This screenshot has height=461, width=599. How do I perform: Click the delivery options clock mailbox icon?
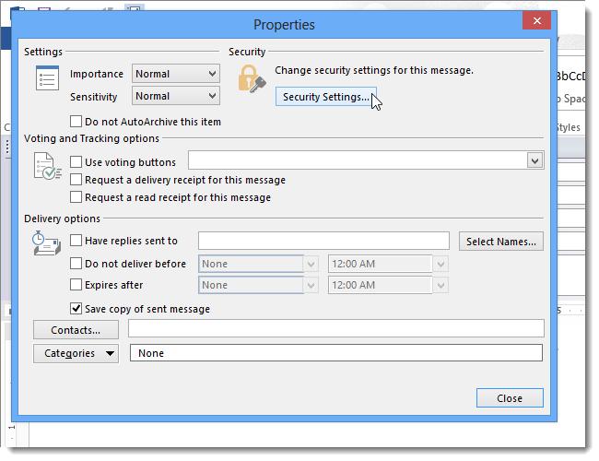pyautogui.click(x=46, y=243)
